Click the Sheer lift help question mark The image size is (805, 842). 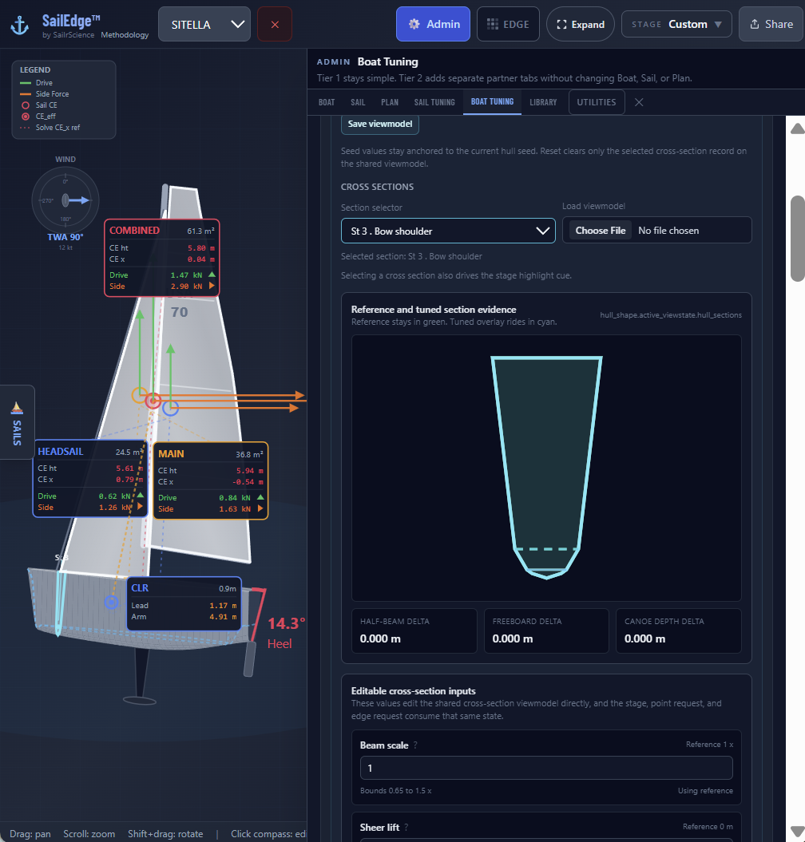click(x=406, y=828)
